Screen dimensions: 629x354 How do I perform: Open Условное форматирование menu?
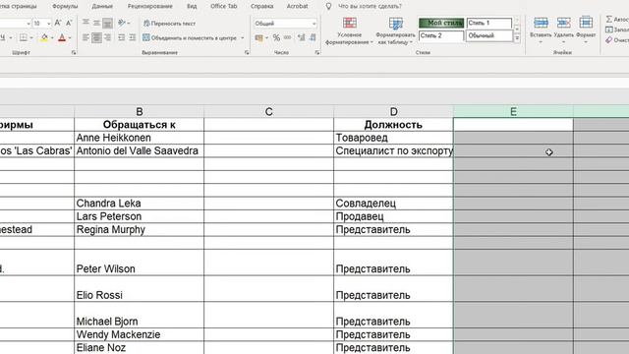350,30
